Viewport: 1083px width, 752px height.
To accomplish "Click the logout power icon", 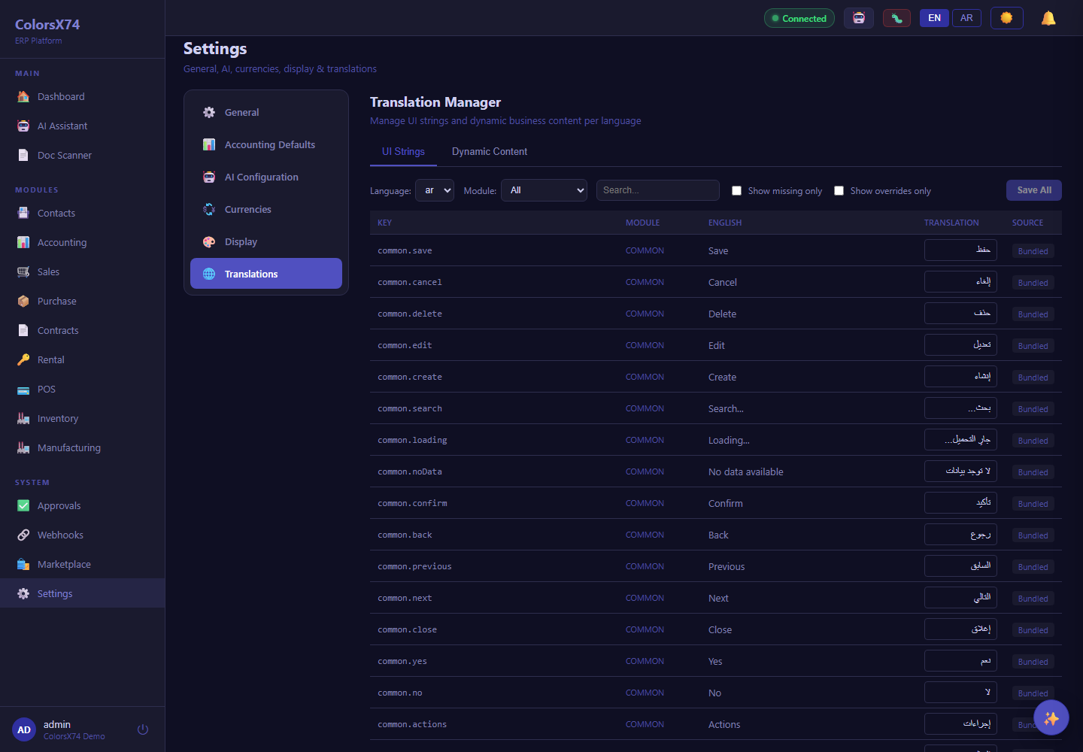I will click(x=143, y=729).
